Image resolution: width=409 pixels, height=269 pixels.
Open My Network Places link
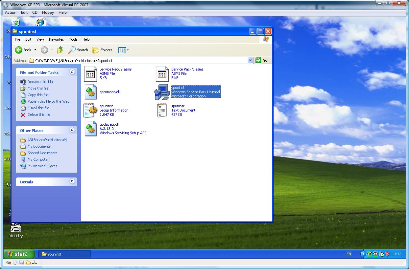42,166
